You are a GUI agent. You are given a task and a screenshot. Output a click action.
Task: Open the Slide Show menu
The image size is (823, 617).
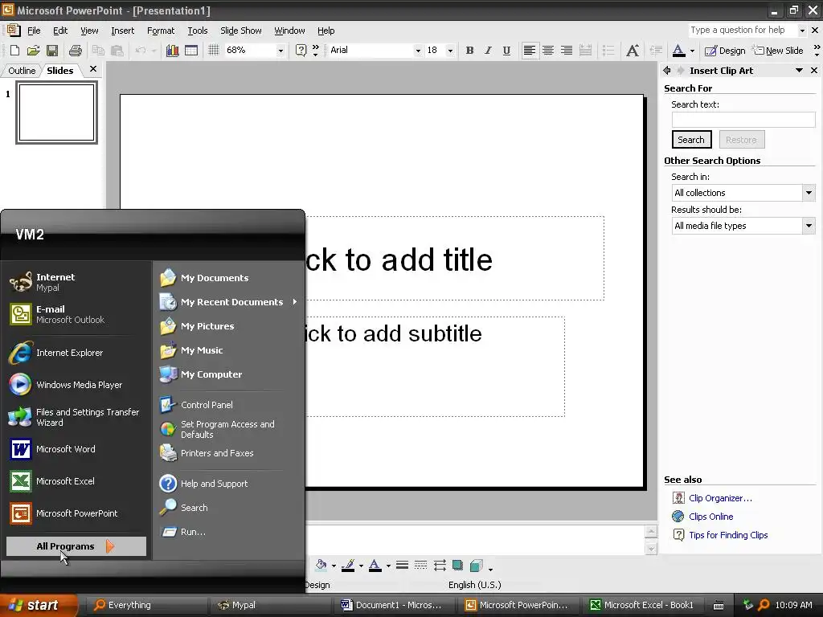click(241, 31)
